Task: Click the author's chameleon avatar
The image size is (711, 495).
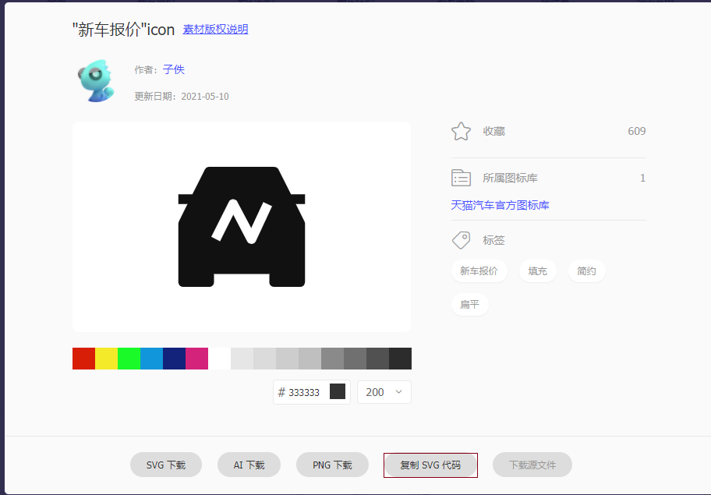Action: 96,81
